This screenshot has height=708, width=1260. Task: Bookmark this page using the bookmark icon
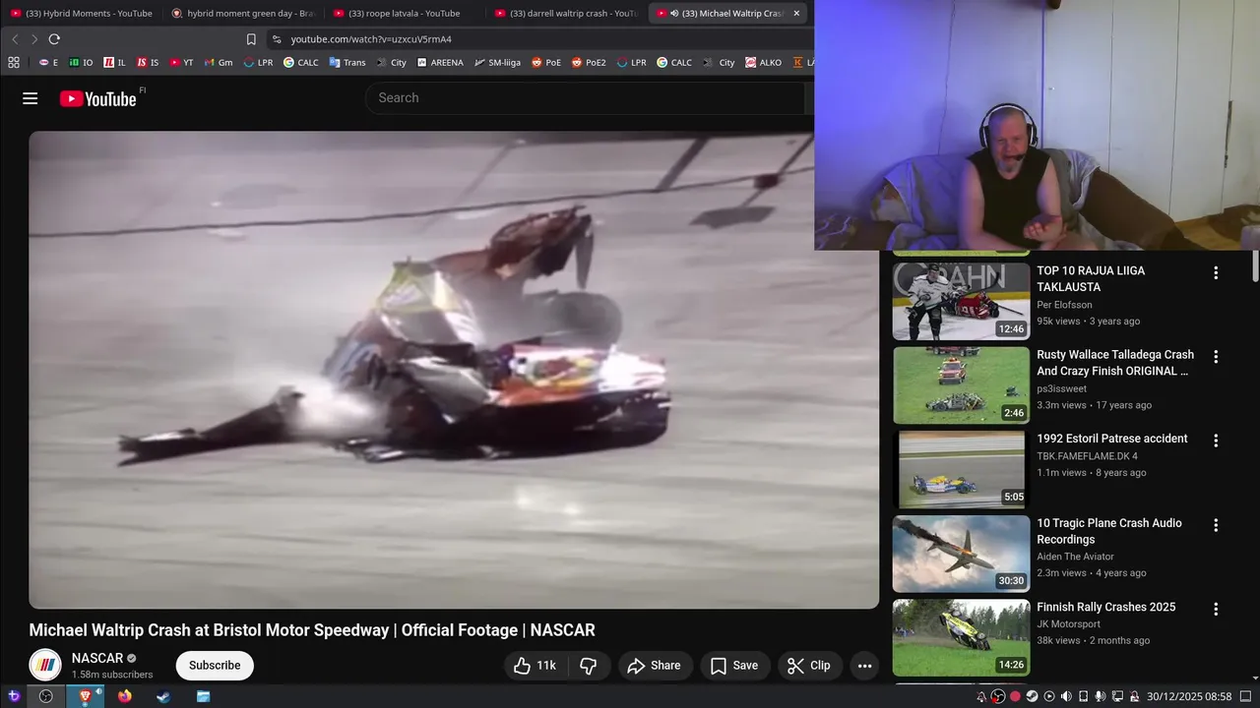[x=251, y=39]
